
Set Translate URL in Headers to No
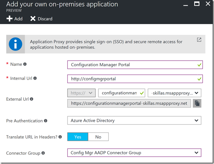pyautogui.click(x=98, y=137)
